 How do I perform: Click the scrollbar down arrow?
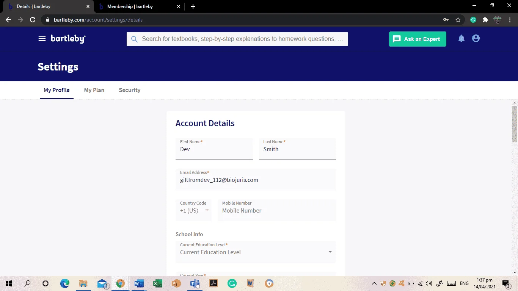[x=515, y=272]
